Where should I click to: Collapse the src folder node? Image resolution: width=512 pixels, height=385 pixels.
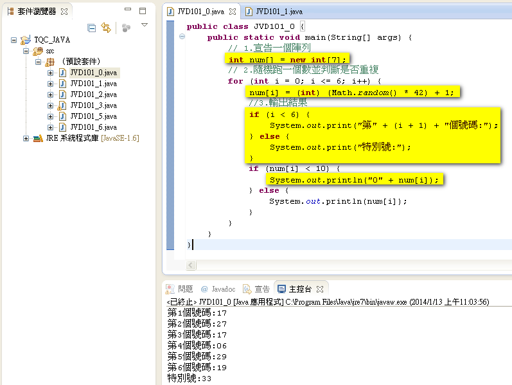point(26,51)
